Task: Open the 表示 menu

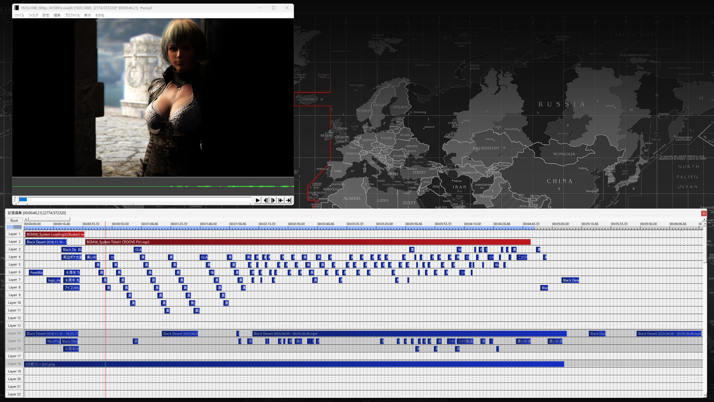Action: click(87, 15)
